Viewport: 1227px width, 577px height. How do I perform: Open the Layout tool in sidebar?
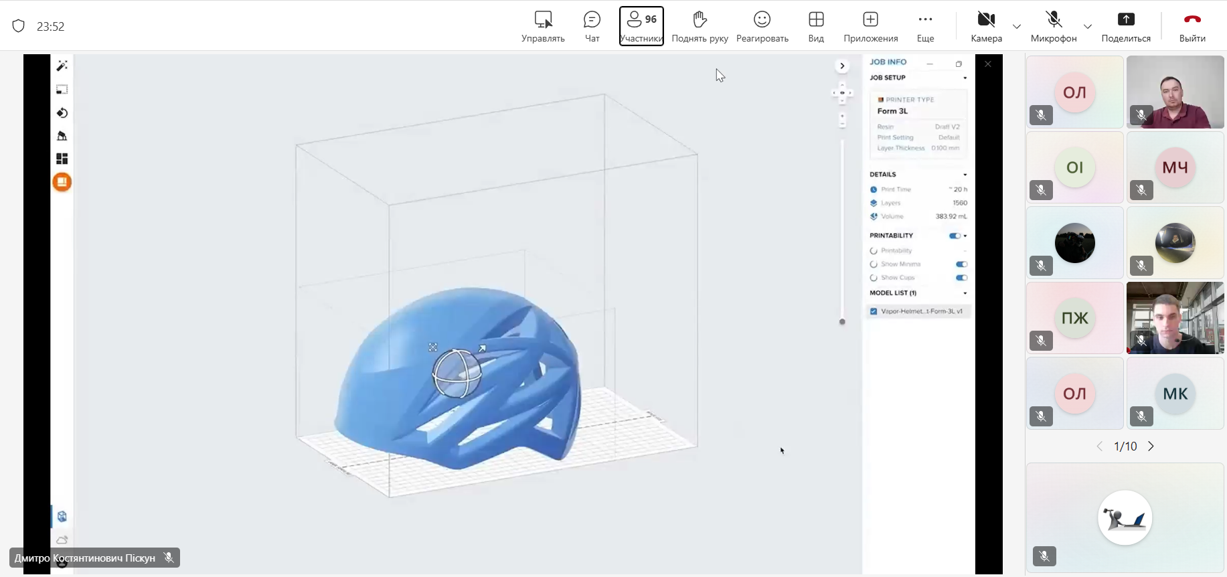pyautogui.click(x=62, y=159)
